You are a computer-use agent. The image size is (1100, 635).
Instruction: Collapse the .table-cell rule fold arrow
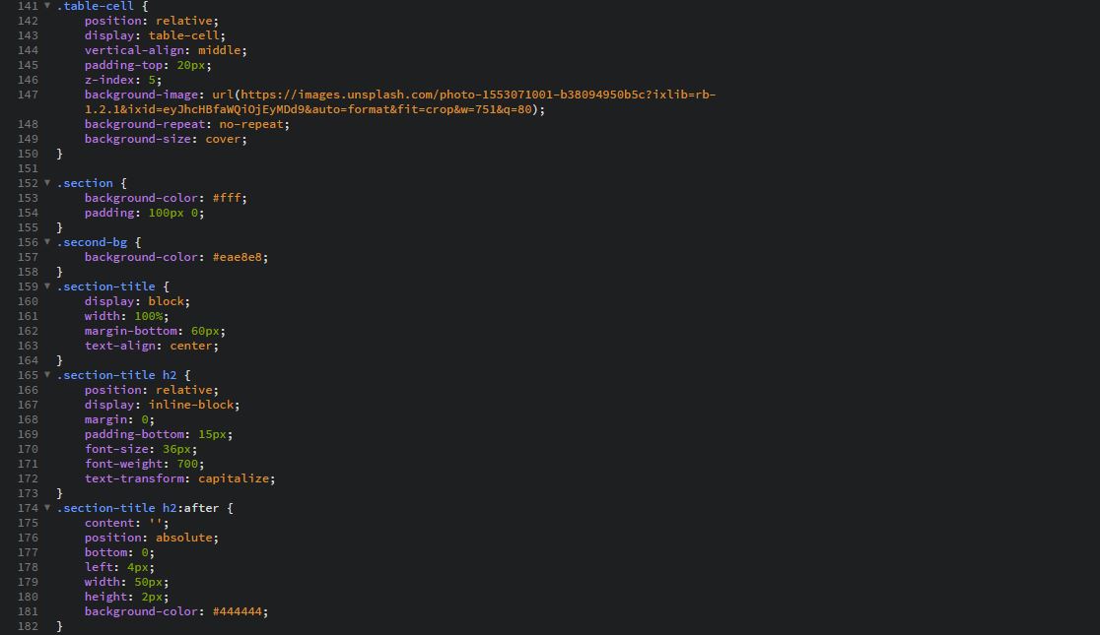(47, 6)
